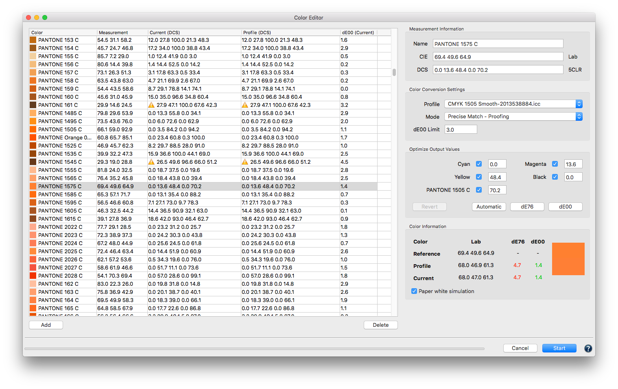Viewport: 618px width, 389px height.
Task: Click the Add button
Action: coord(46,325)
